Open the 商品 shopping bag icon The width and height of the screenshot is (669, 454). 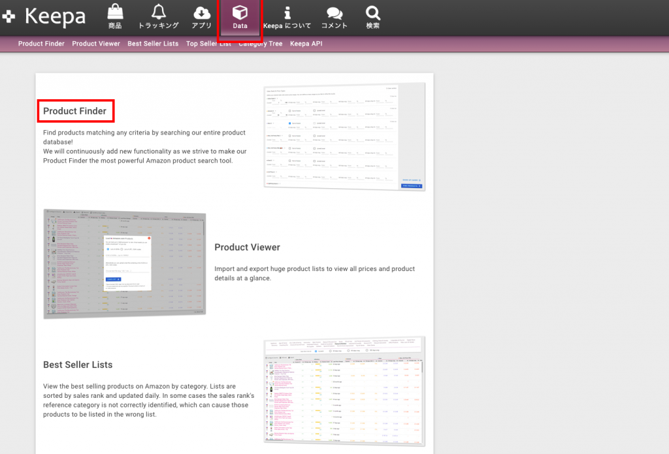115,12
